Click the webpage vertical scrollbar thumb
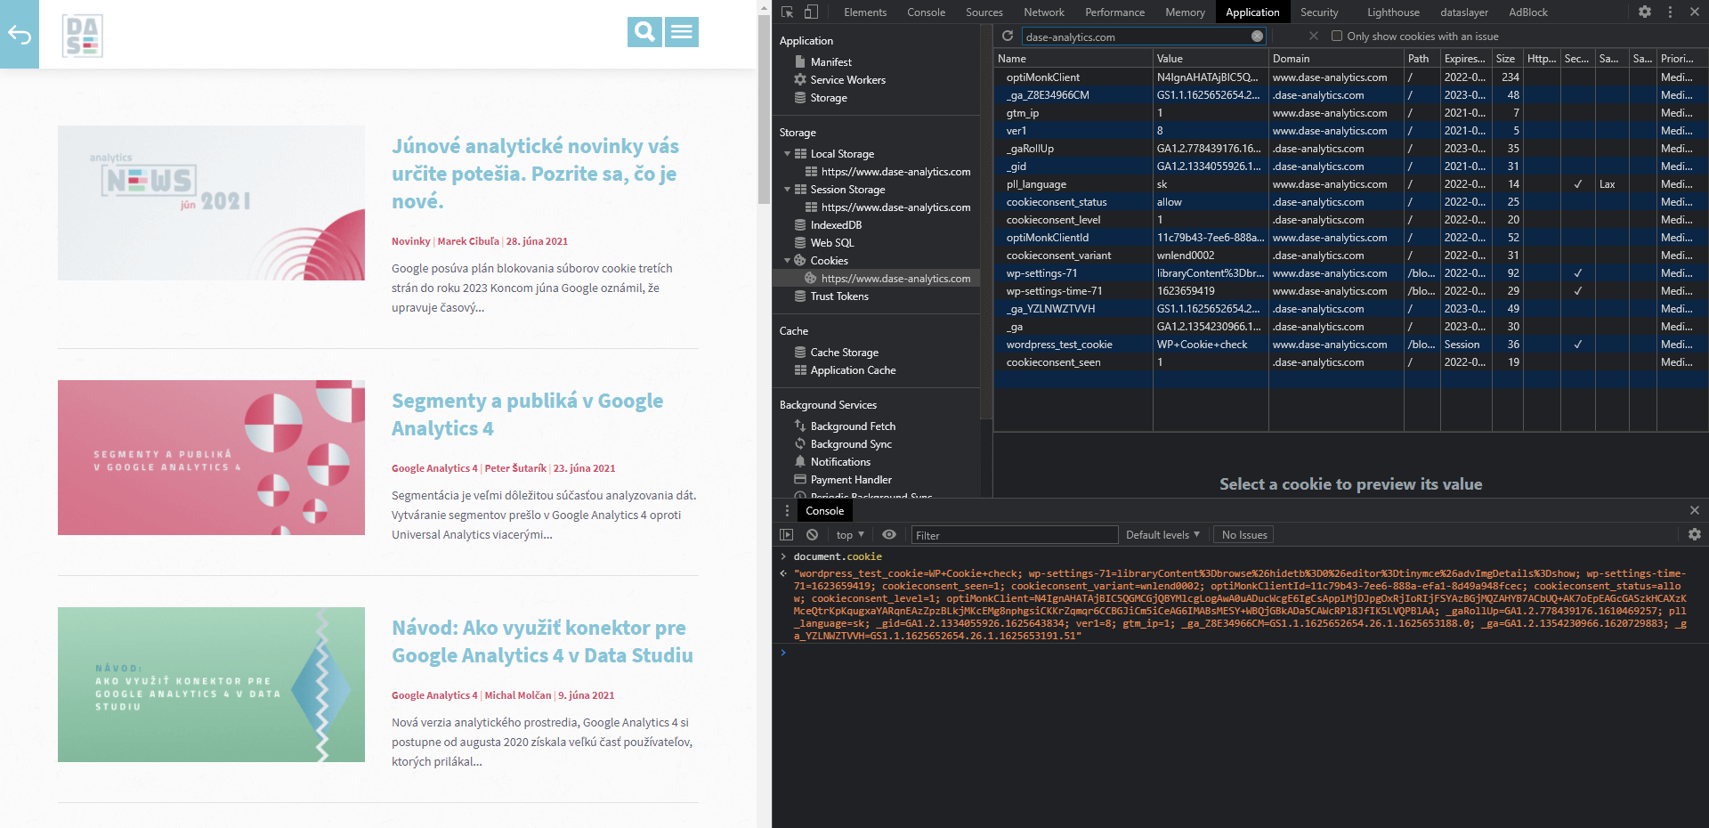 [x=764, y=110]
